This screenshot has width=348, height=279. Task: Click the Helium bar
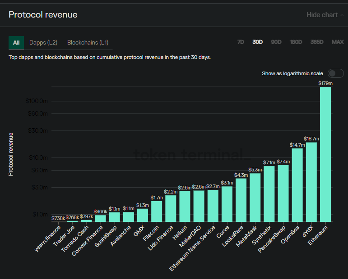(185, 206)
